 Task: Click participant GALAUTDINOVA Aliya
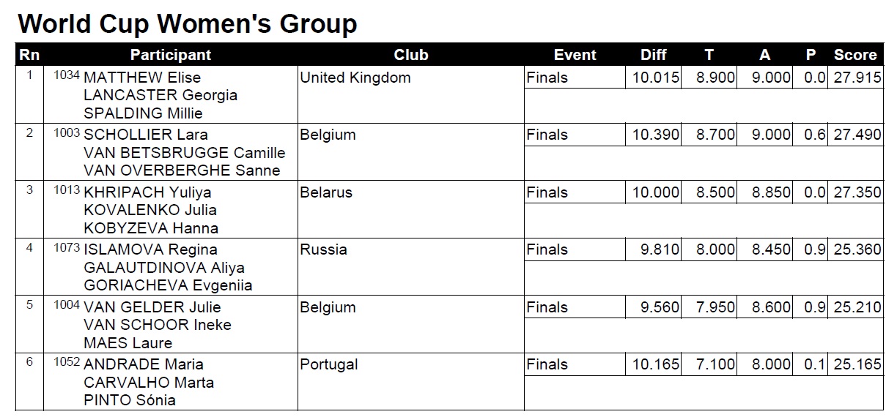pyautogui.click(x=164, y=268)
